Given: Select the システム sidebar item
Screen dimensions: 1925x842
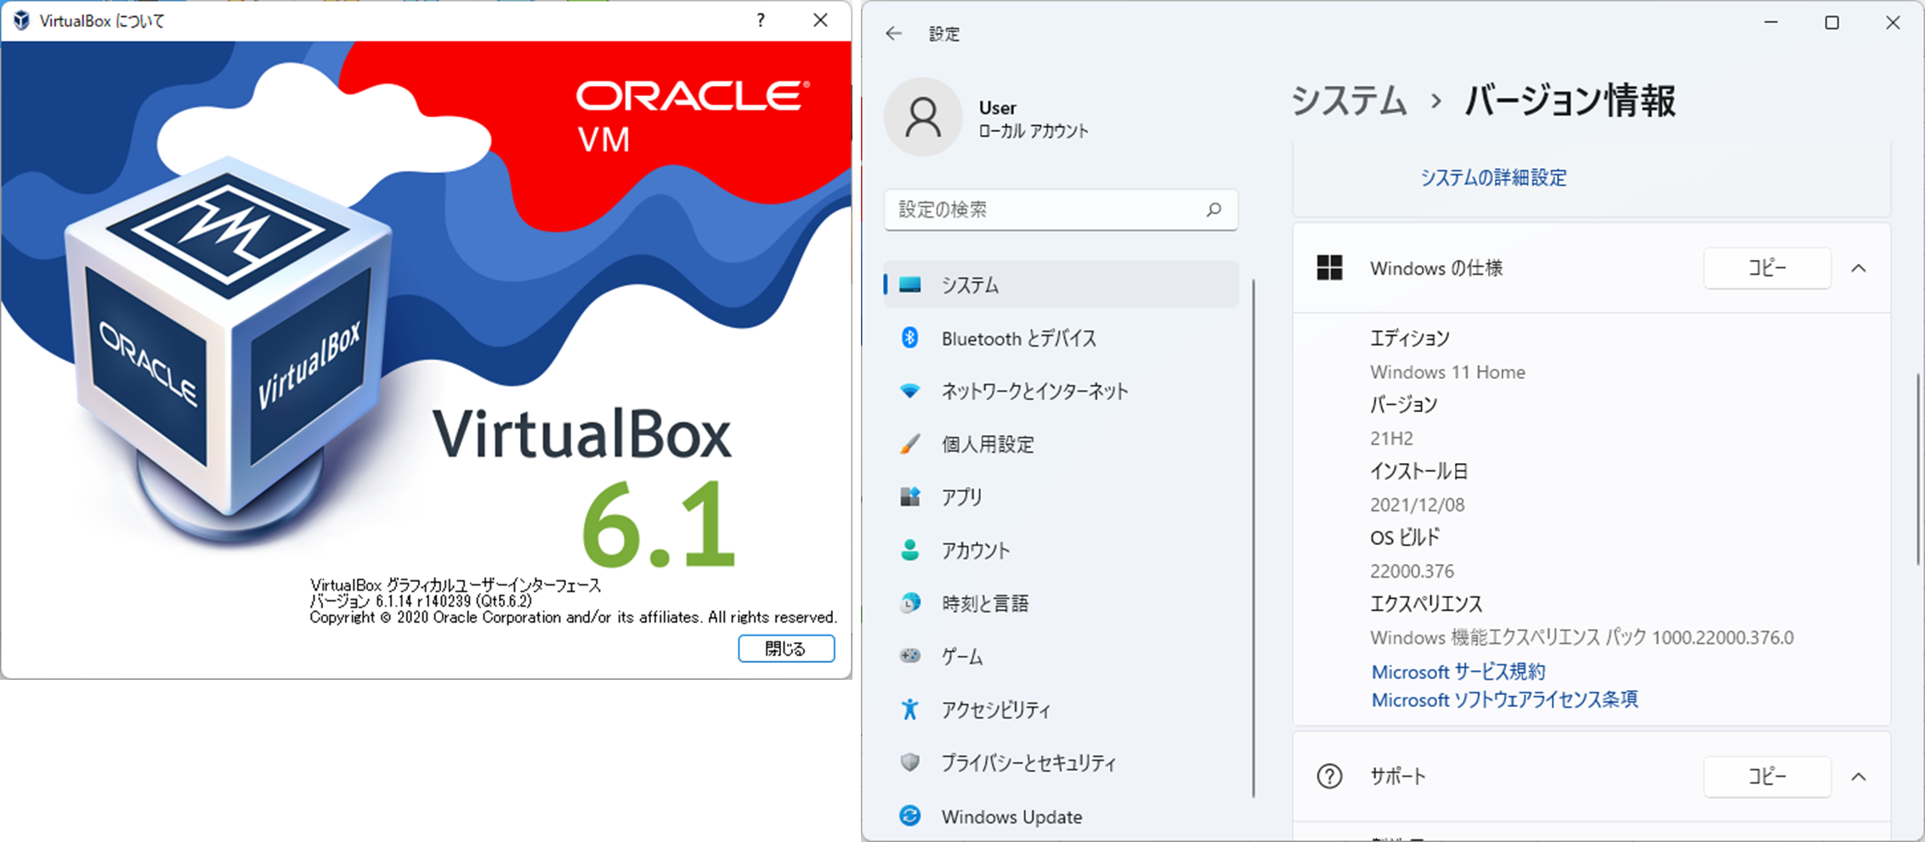Looking at the screenshot, I should click(1061, 285).
